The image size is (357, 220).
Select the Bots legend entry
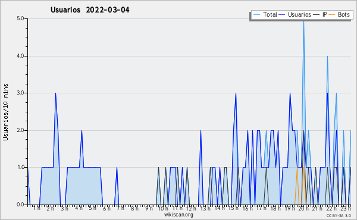pyautogui.click(x=339, y=14)
